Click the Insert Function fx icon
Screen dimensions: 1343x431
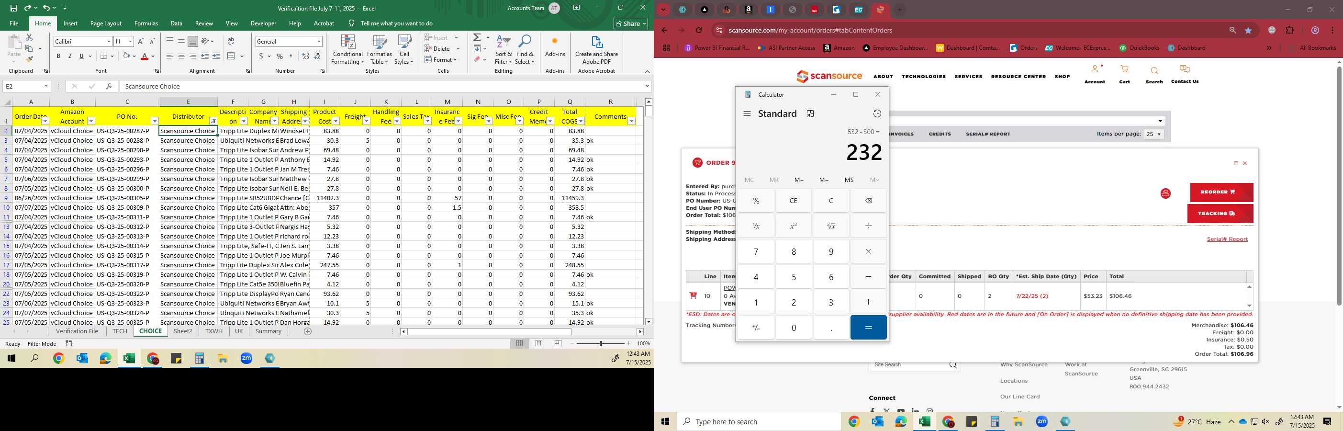[x=109, y=86]
